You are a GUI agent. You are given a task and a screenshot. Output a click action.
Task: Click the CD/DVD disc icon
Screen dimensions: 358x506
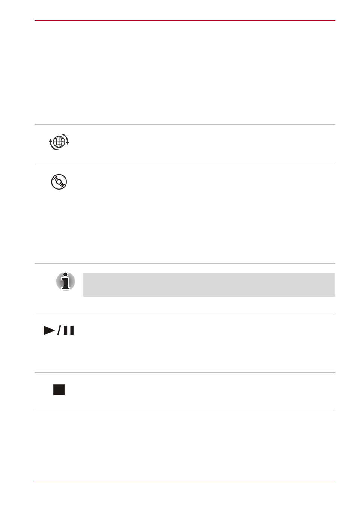click(59, 182)
